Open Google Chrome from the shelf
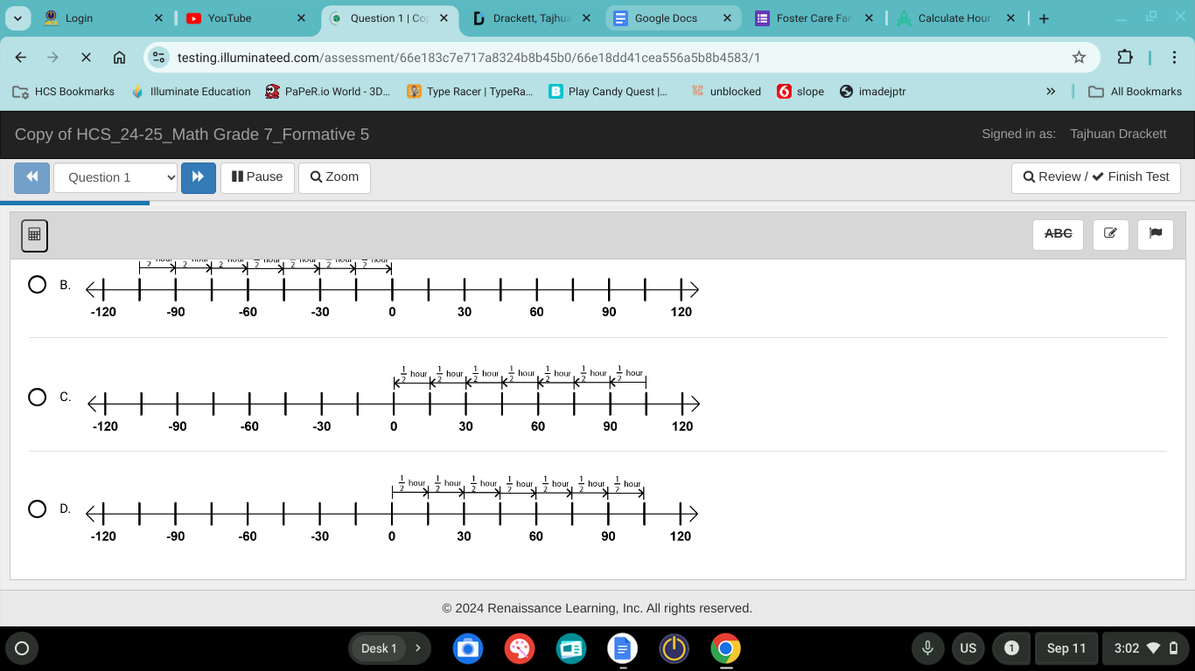This screenshot has width=1195, height=671. tap(725, 648)
